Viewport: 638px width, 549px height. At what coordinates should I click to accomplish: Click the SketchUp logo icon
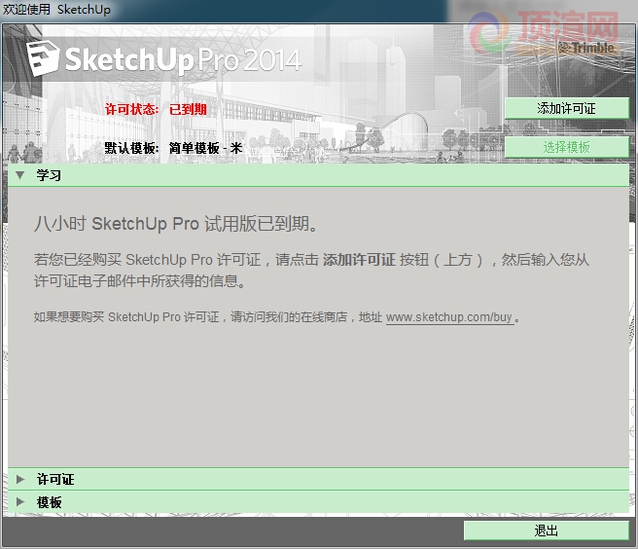pyautogui.click(x=43, y=58)
